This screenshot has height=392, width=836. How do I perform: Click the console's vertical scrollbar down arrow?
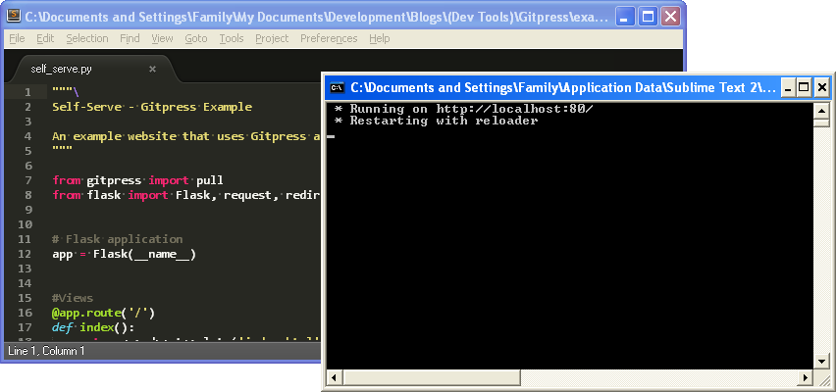point(821,361)
